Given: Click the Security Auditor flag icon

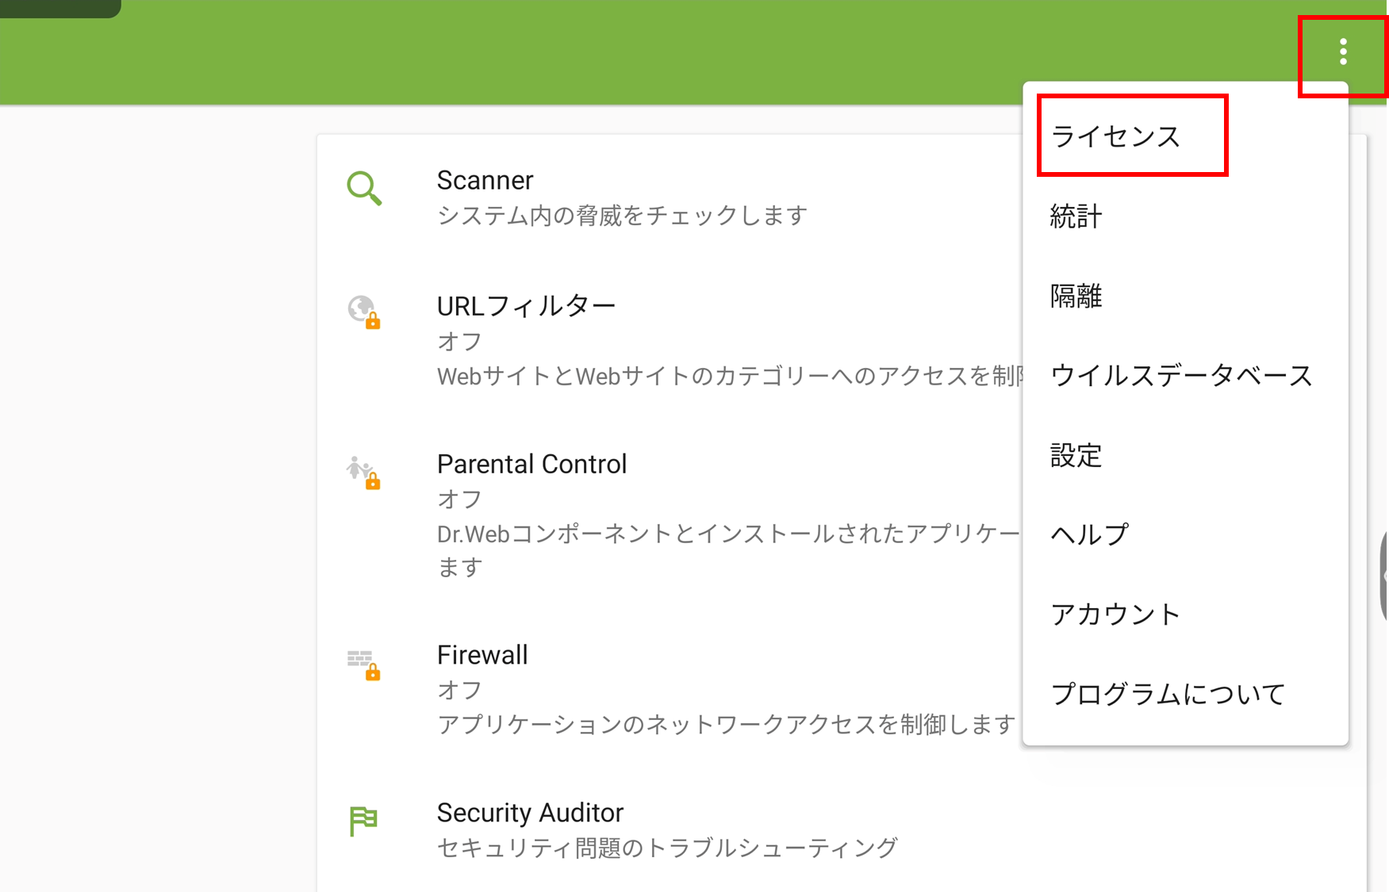Looking at the screenshot, I should click(363, 821).
